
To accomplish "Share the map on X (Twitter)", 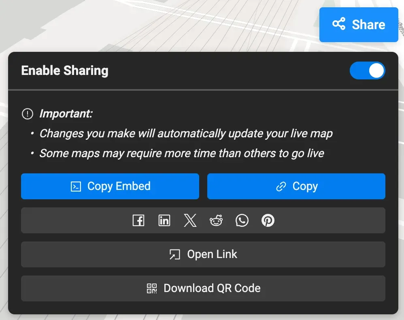I will [x=190, y=220].
